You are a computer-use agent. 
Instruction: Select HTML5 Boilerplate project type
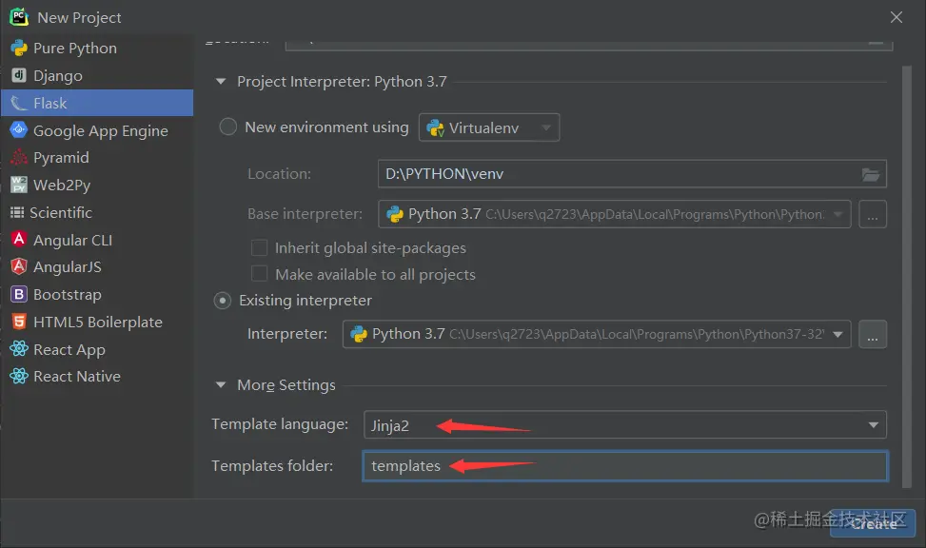pyautogui.click(x=97, y=322)
